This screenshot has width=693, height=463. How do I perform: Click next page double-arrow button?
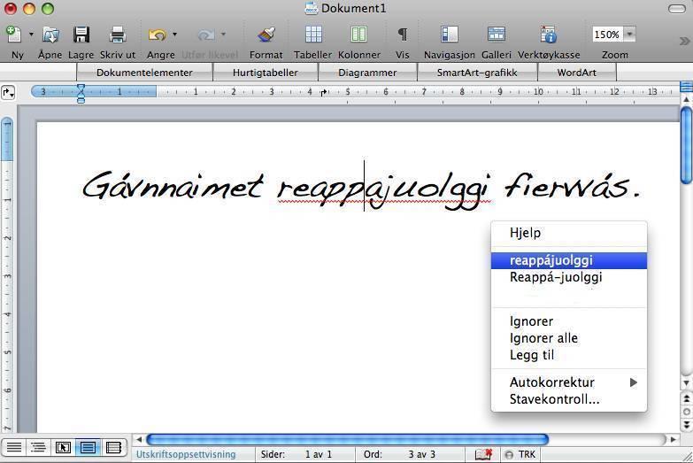point(687,425)
